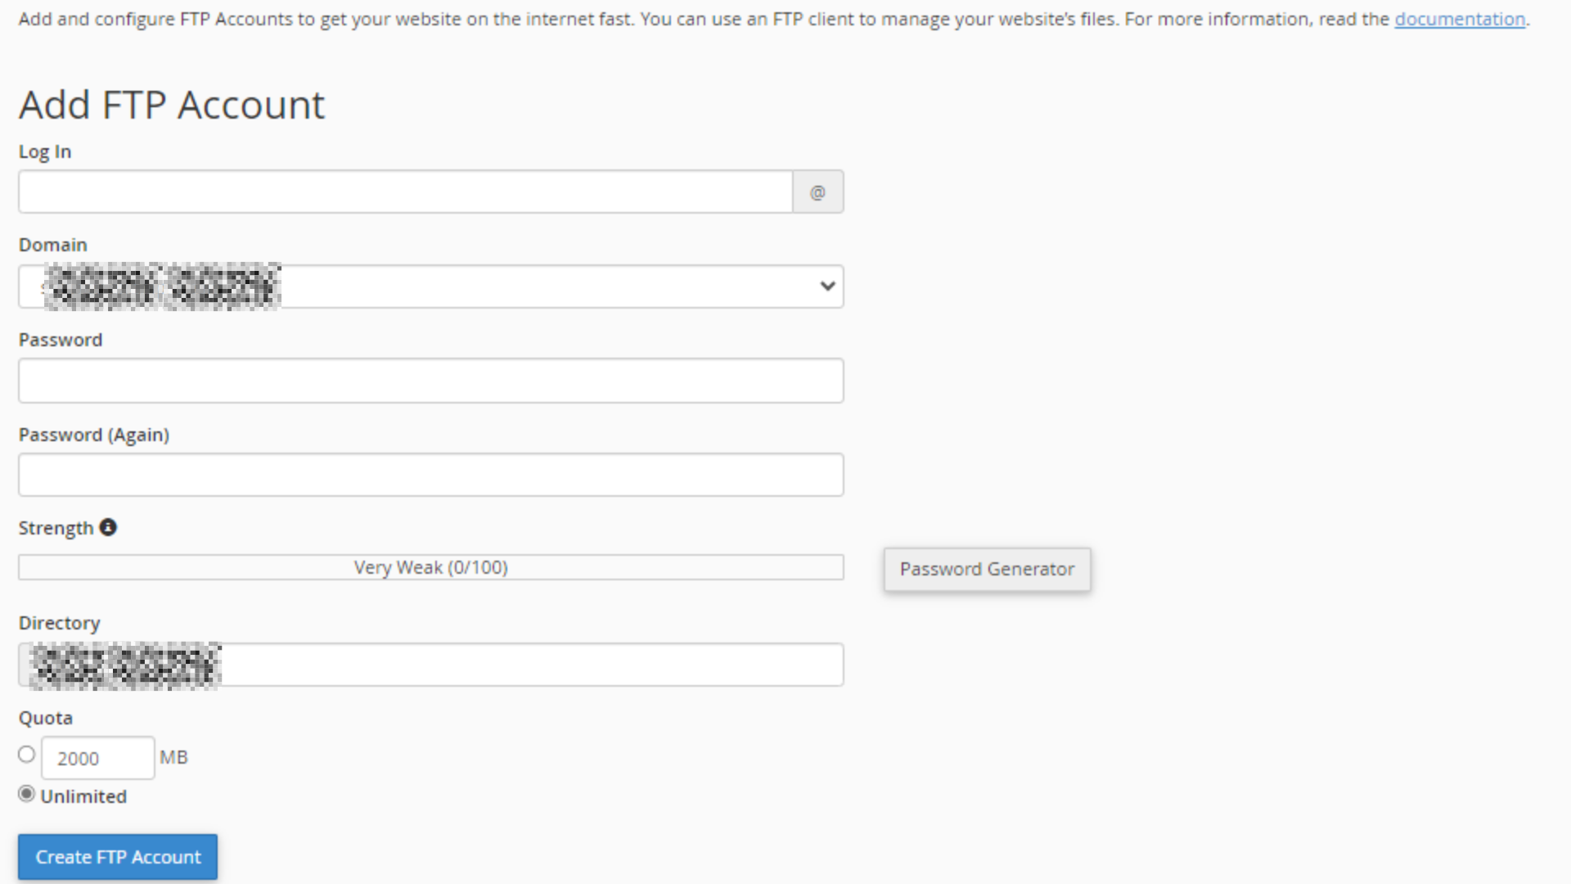
Task: Select the MB quota radio button
Action: 27,754
